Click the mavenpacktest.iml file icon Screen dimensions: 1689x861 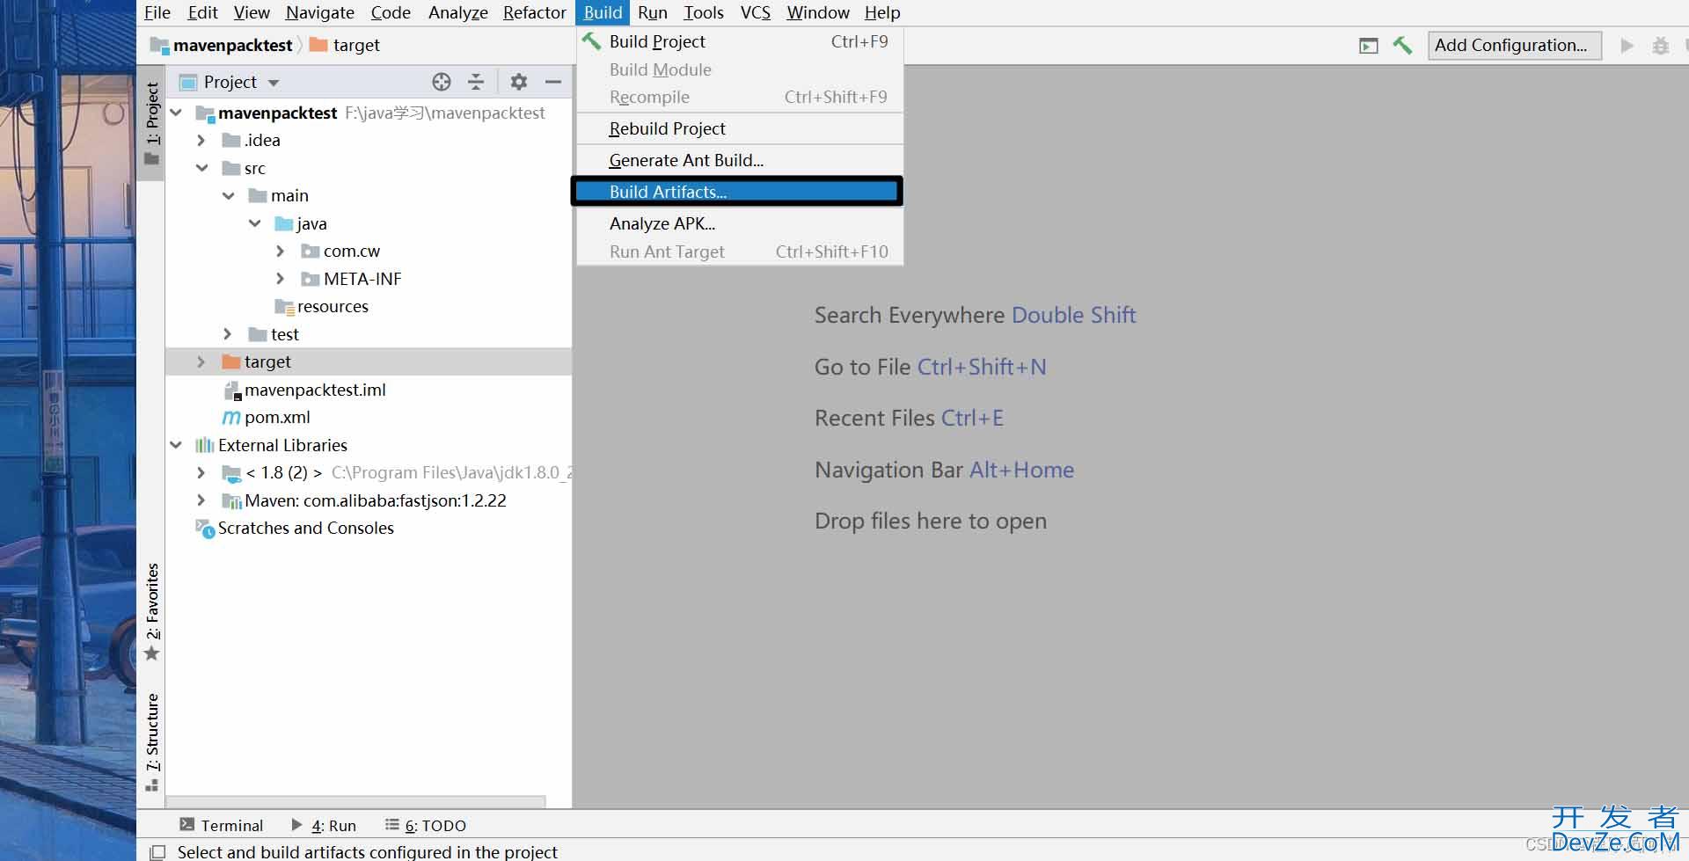coord(232,390)
